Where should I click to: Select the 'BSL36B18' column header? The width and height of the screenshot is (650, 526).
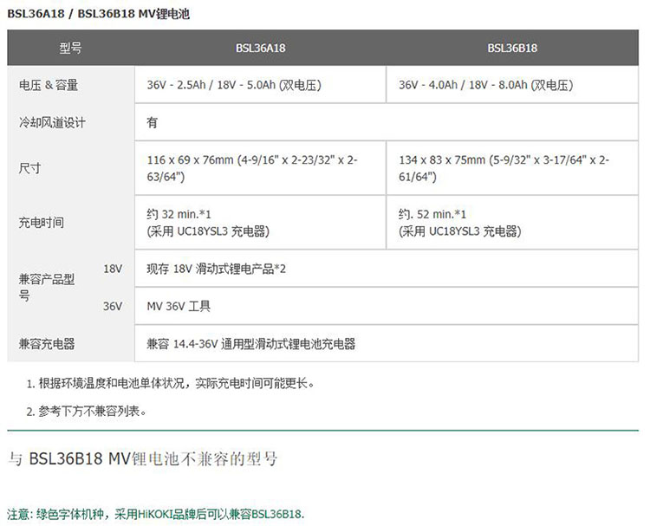512,48
